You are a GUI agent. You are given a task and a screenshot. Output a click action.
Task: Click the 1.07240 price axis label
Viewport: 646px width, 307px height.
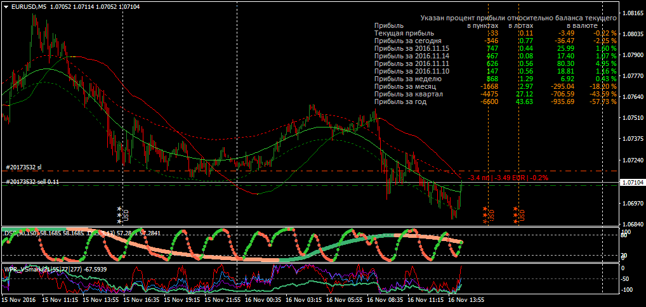coord(633,160)
